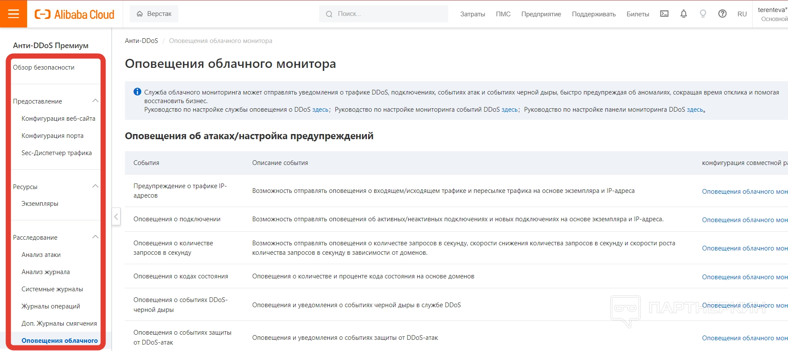The height and width of the screenshot is (351, 788).
Task: Click the lightbulb tips icon
Action: (x=703, y=14)
